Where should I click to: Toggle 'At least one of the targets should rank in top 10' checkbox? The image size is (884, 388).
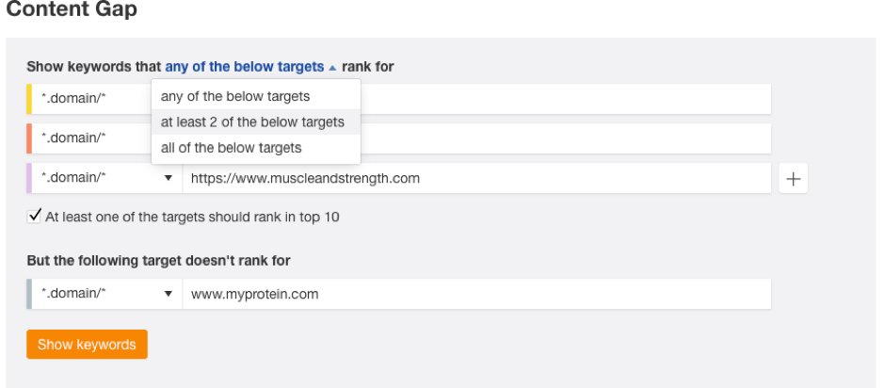(x=35, y=216)
